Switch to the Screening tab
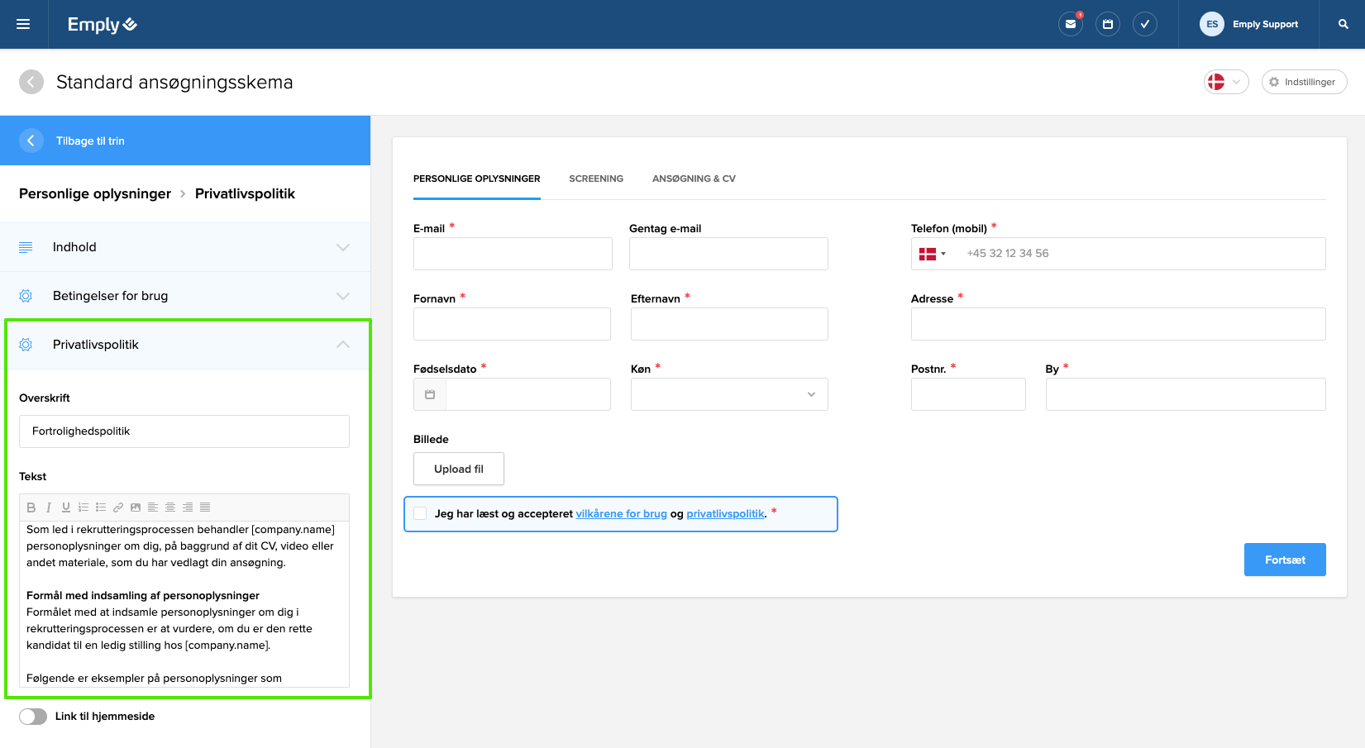 595,179
